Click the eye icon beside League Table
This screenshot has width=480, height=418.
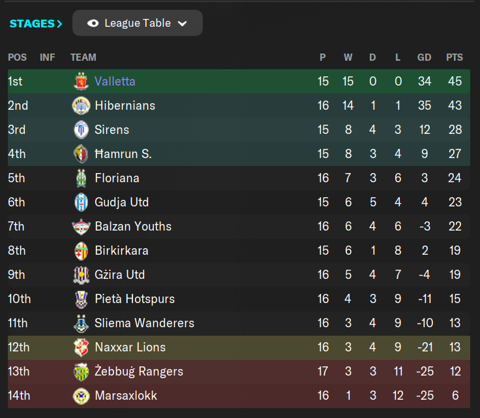[x=93, y=24]
